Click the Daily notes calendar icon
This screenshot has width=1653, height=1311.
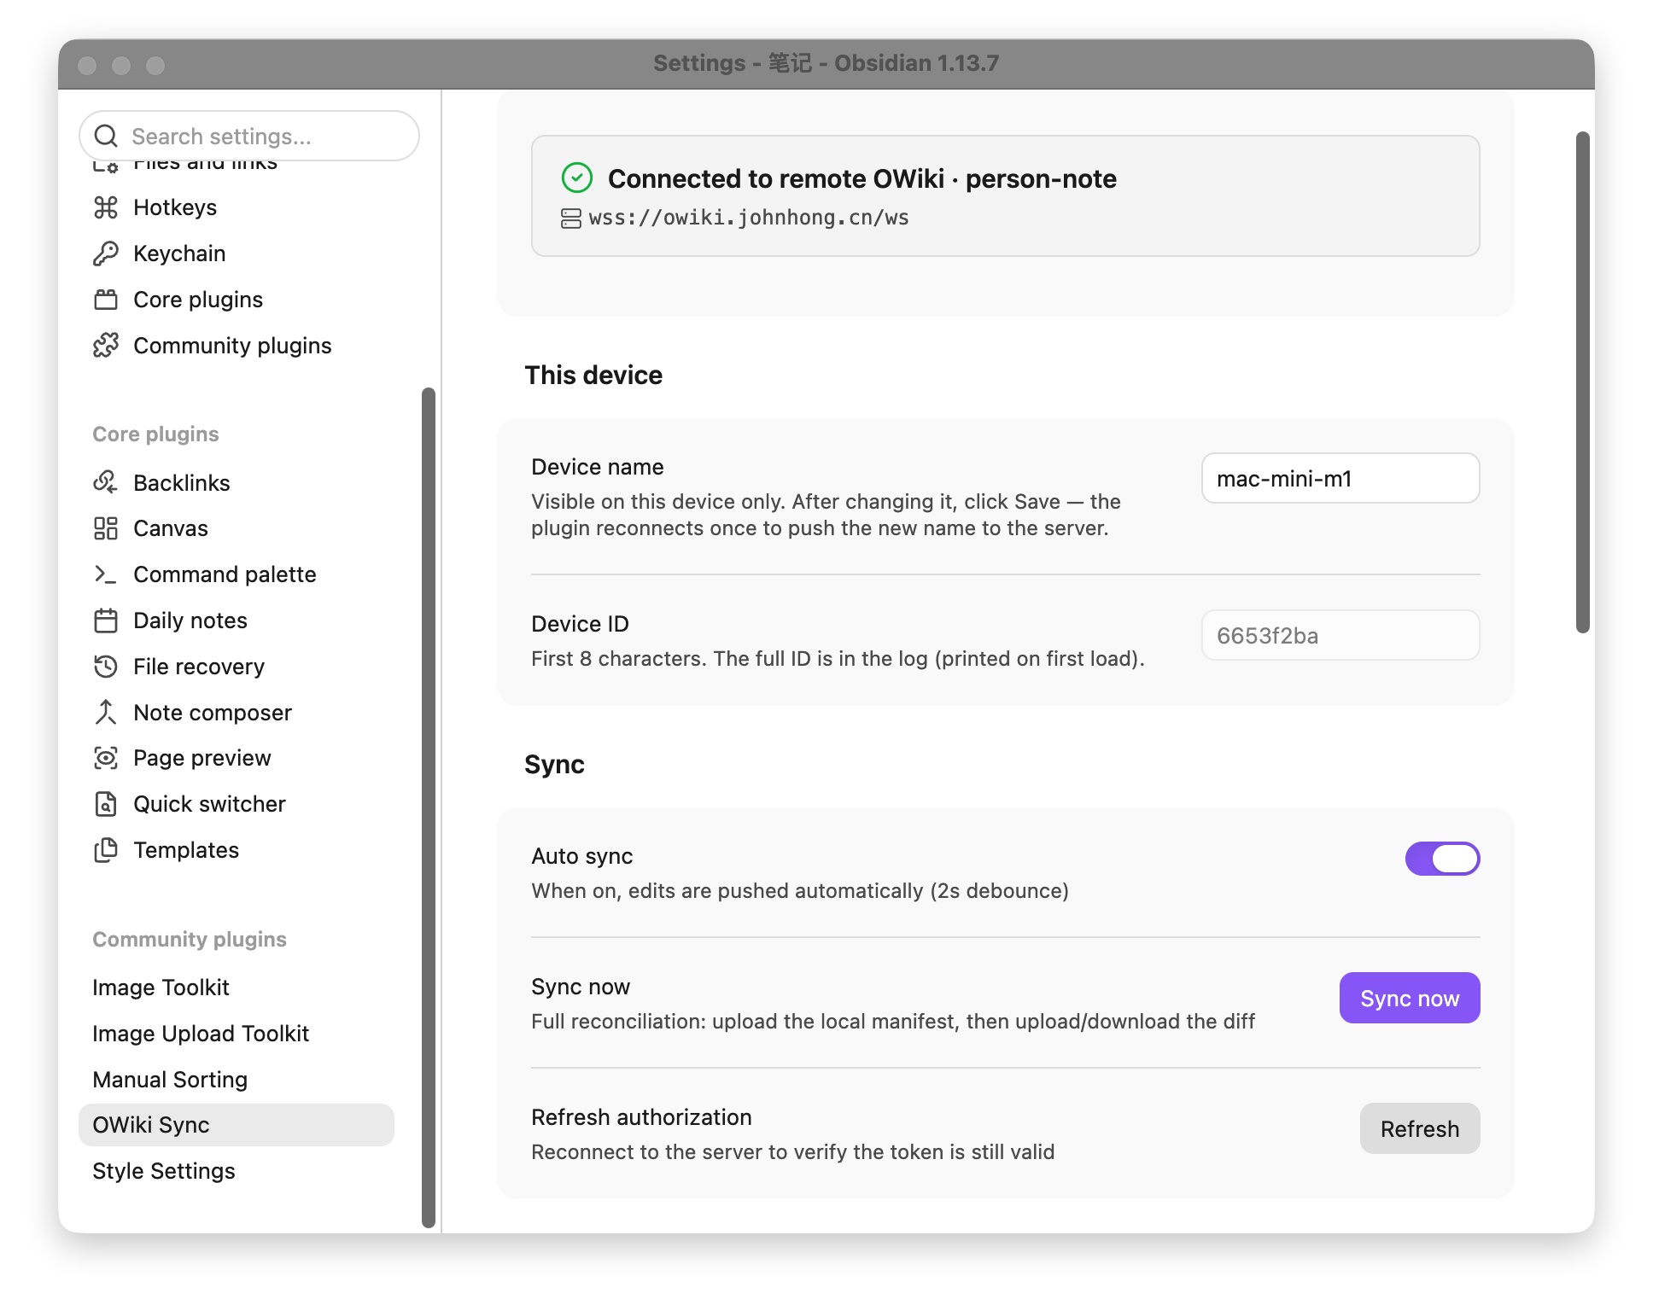(x=106, y=621)
